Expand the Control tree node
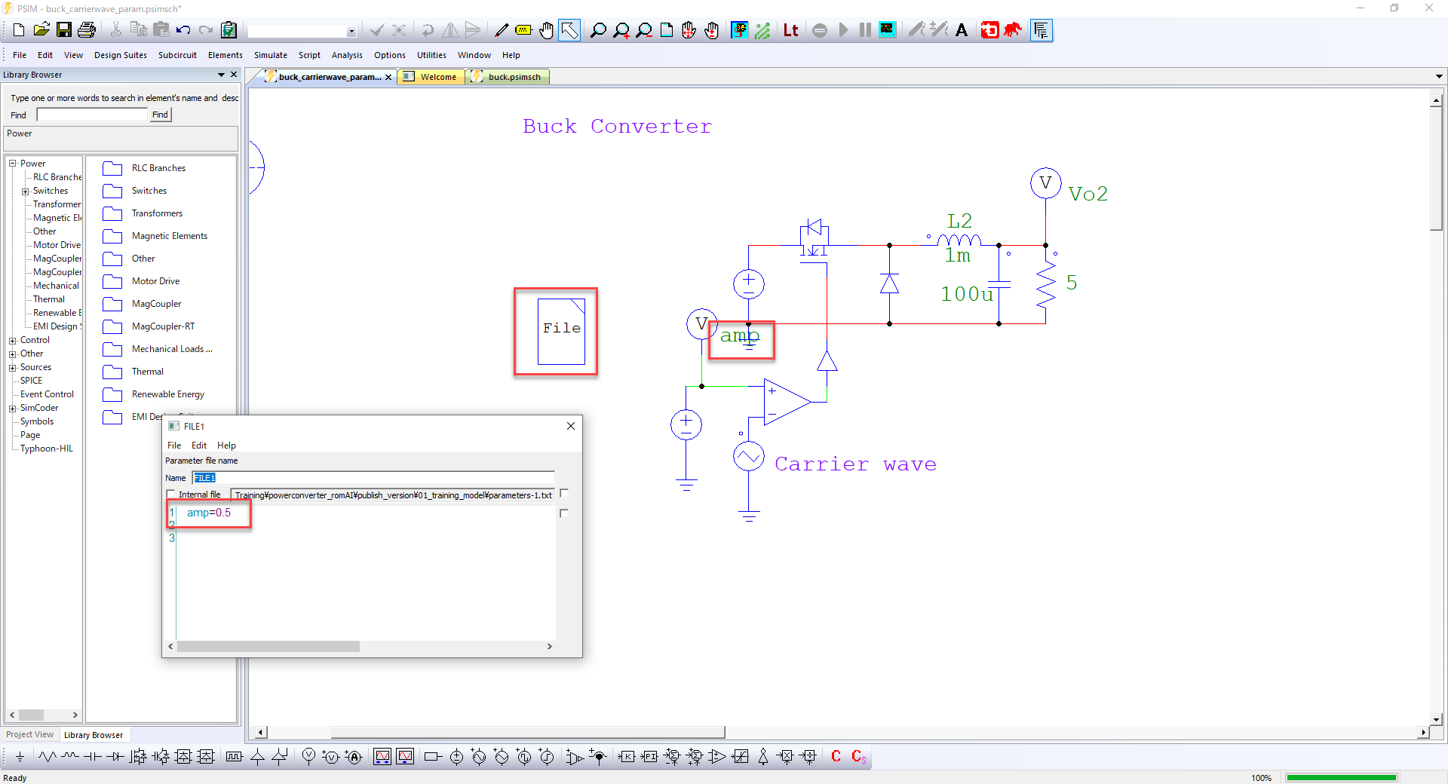Screen dimensions: 1448x784 coord(12,341)
